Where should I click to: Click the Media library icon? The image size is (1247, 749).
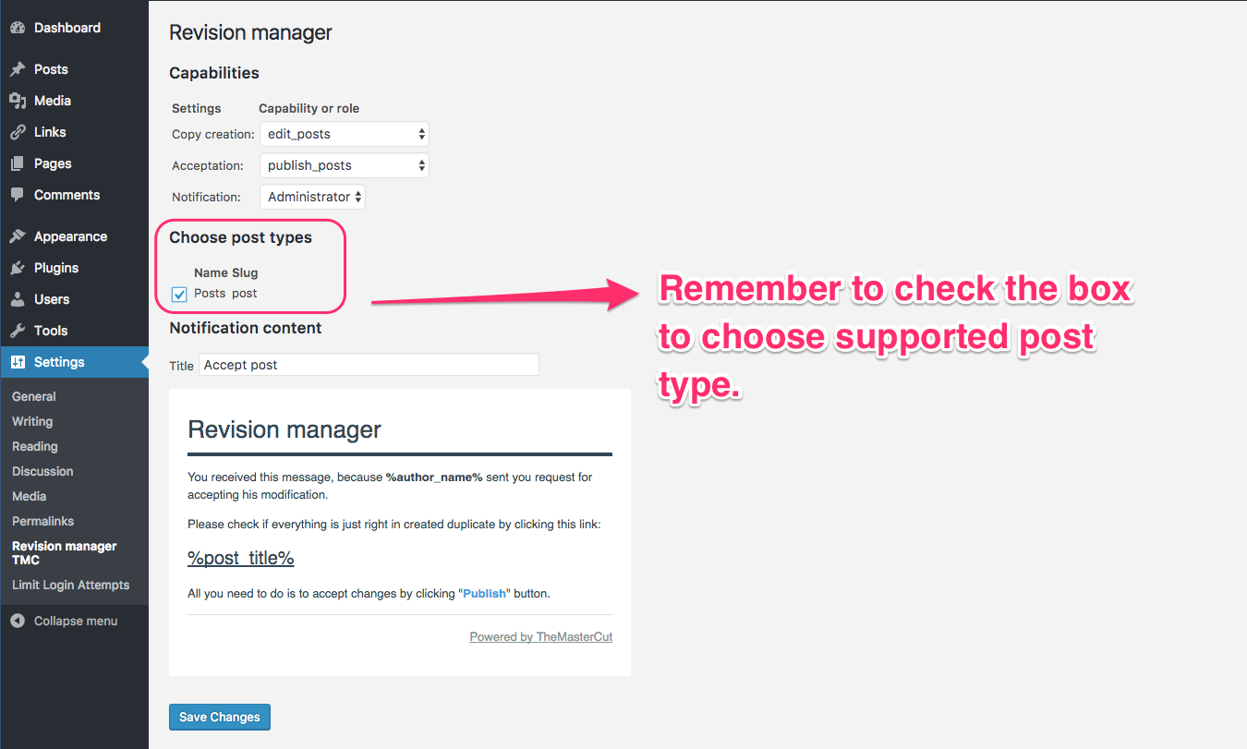coord(18,101)
